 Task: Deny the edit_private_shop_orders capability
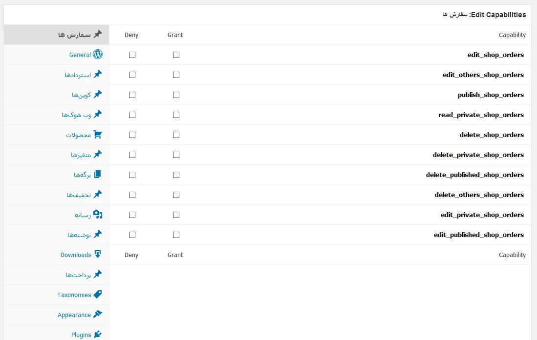[x=132, y=215]
